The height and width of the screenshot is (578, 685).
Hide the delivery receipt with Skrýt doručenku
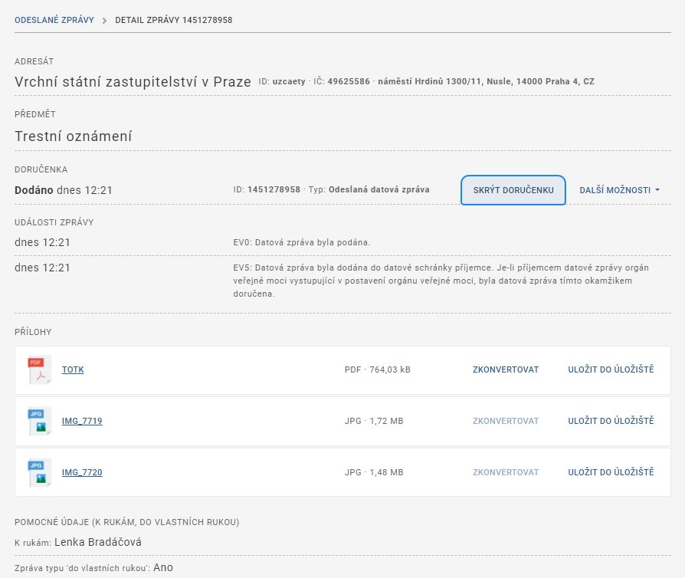pyautogui.click(x=513, y=190)
